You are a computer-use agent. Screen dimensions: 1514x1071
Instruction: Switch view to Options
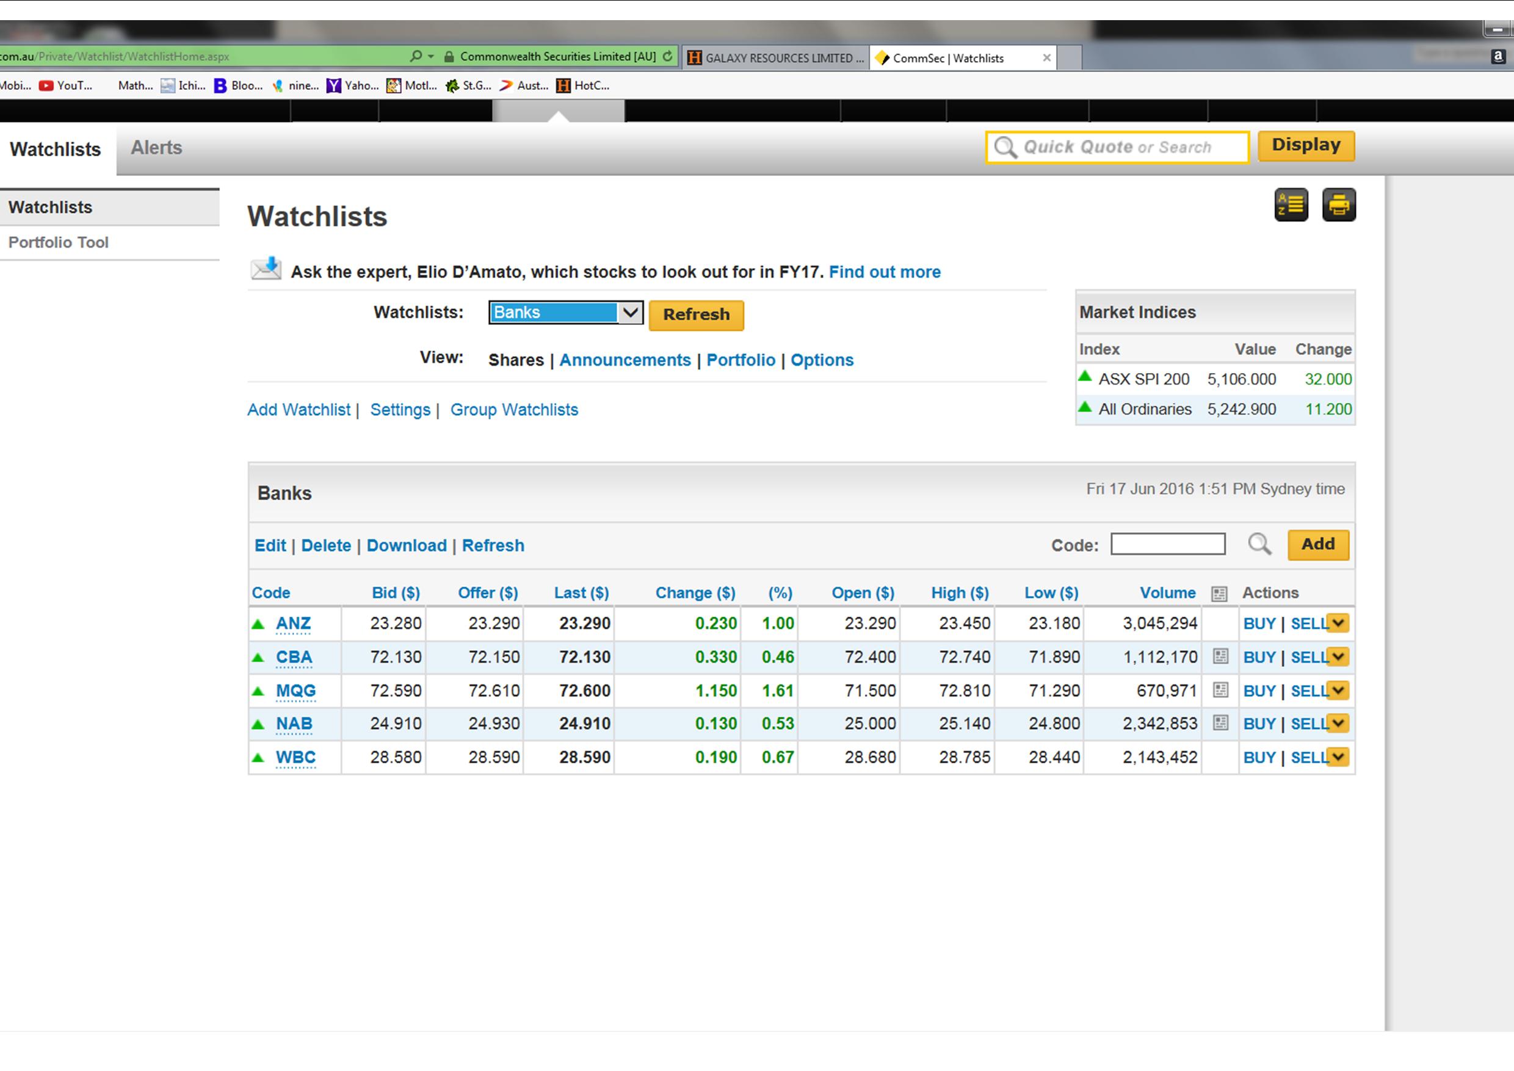(822, 360)
